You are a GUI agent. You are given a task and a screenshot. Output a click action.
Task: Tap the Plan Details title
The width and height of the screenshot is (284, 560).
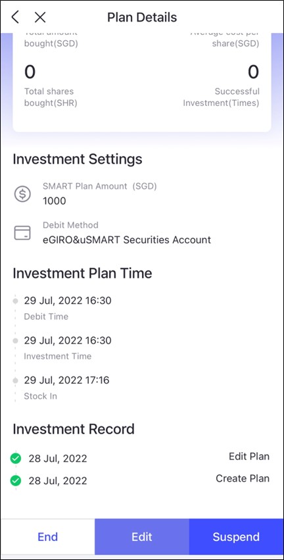(142, 17)
